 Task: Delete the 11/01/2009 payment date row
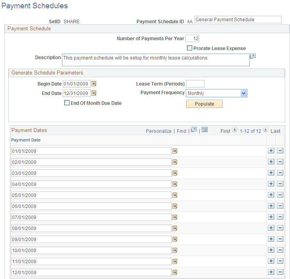coord(280,261)
